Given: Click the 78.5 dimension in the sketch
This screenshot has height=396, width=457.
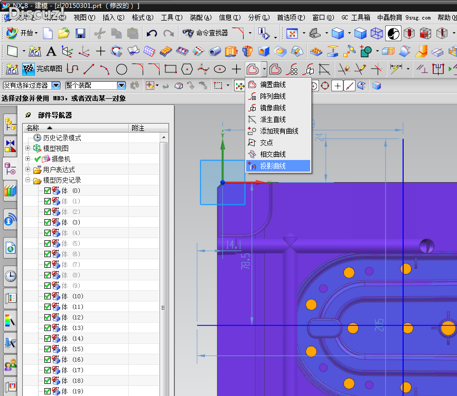Looking at the screenshot, I should point(245,261).
